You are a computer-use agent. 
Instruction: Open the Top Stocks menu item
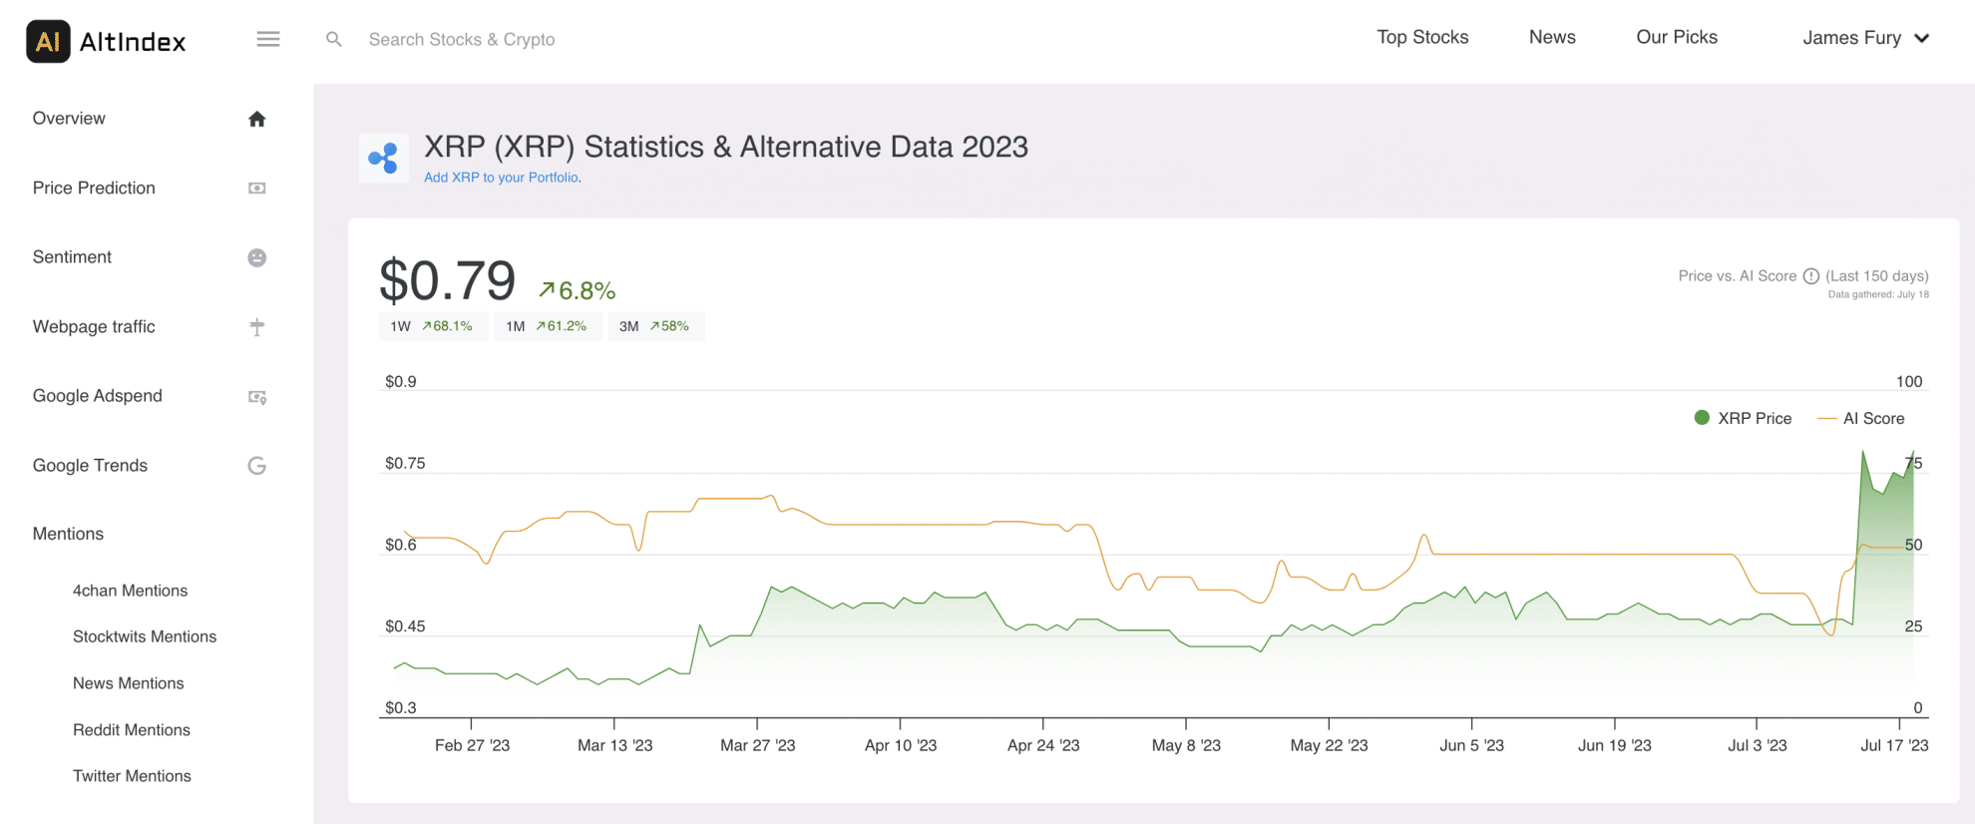click(1422, 37)
